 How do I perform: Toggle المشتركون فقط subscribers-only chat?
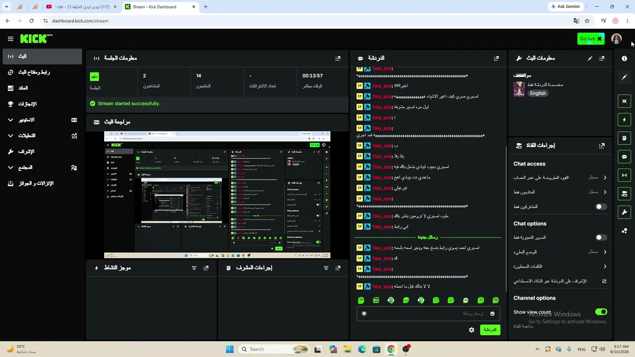point(601,207)
